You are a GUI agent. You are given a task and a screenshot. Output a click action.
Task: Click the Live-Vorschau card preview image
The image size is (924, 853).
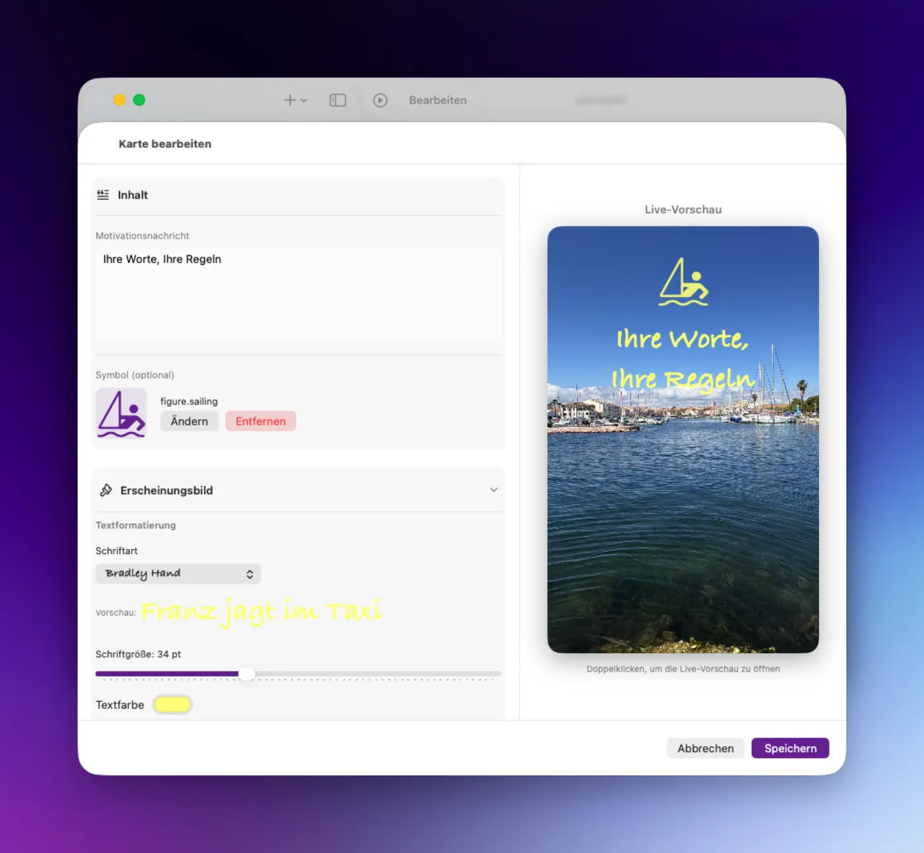click(x=683, y=439)
